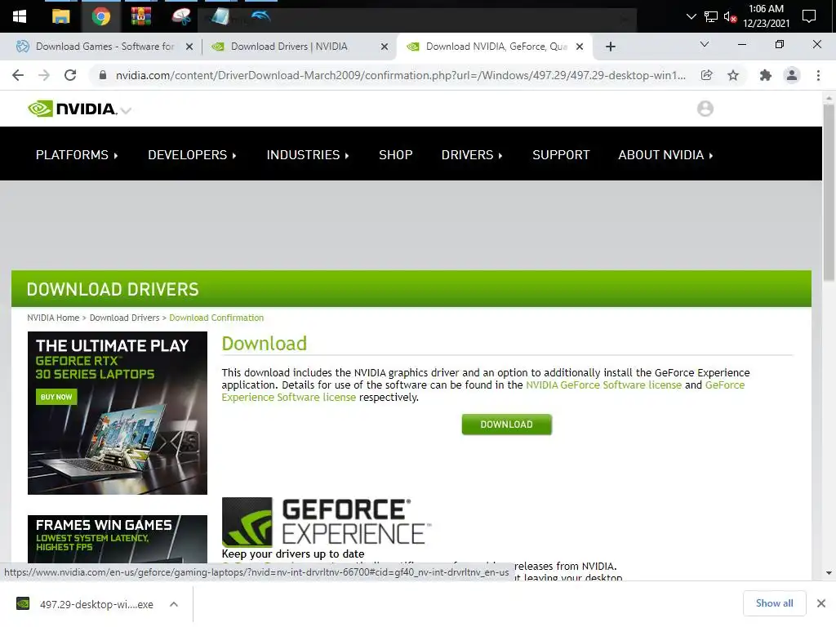Open the SUPPORT page
836x627 pixels.
561,154
